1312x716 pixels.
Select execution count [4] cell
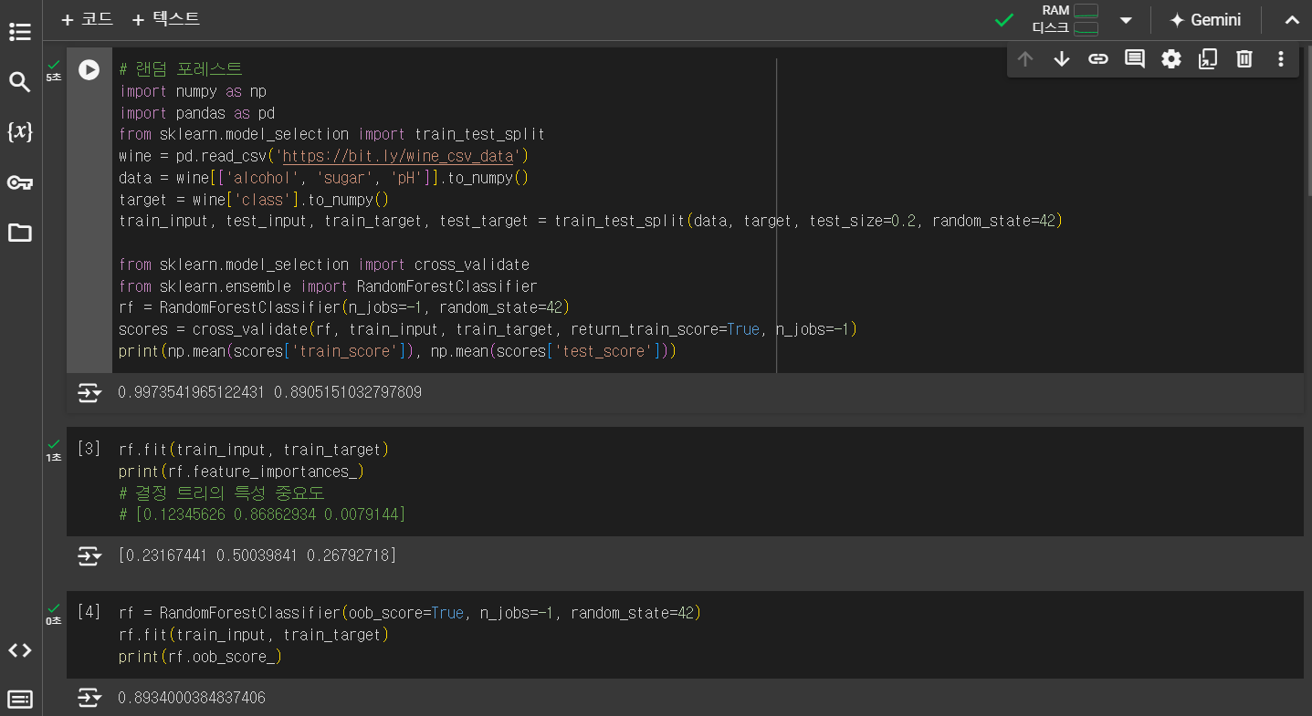tap(89, 612)
